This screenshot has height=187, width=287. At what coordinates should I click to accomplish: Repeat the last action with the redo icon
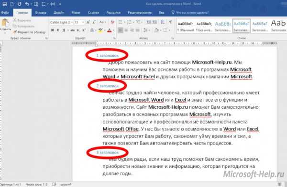click(20, 4)
